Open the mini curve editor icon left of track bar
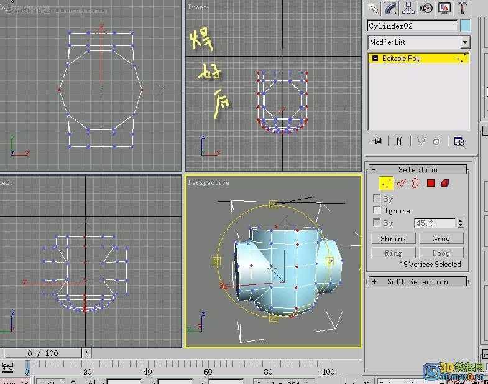 point(8,367)
